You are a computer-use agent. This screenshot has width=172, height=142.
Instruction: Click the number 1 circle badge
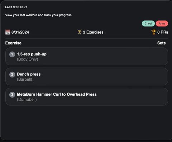coord(12,55)
